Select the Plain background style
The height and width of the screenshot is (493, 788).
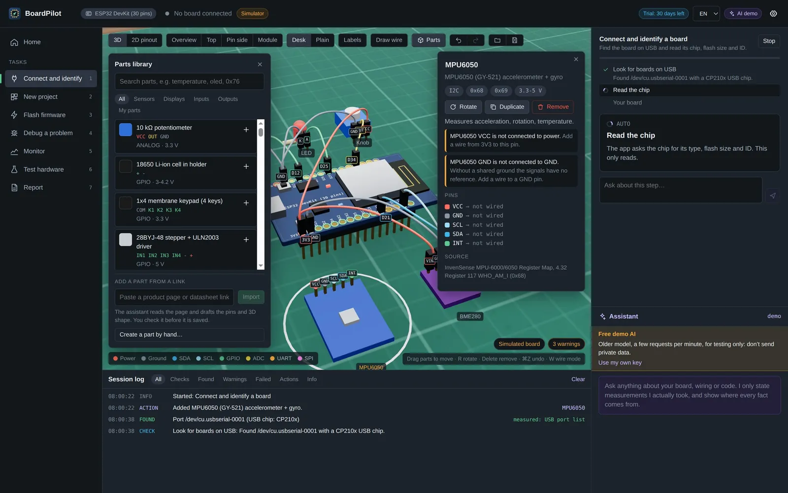[323, 40]
